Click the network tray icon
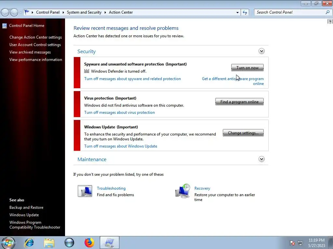Screen dimensions: 333x249 point(300,243)
